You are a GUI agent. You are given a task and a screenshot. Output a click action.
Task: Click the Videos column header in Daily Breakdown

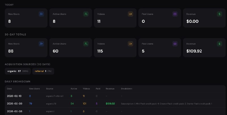click(86, 88)
